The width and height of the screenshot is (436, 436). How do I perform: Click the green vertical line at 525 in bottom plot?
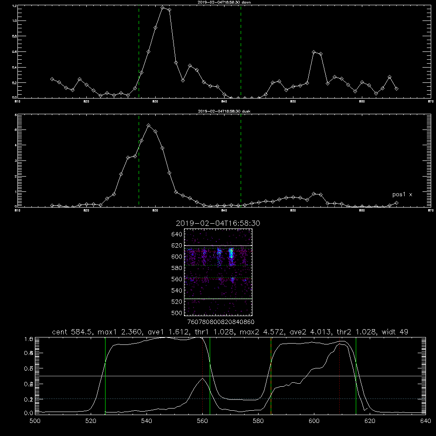point(105,376)
